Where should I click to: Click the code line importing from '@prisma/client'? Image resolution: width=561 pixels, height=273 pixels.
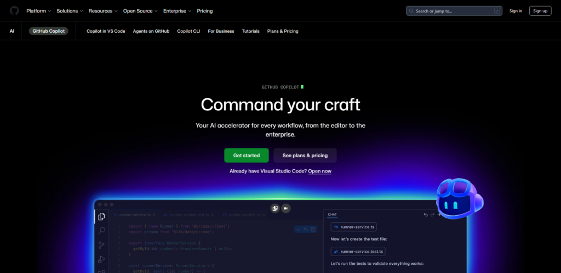179,226
